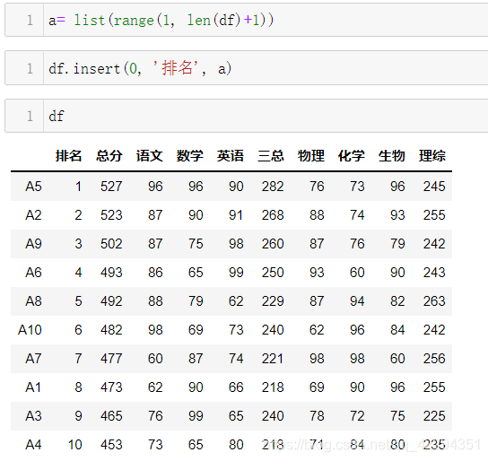Click the 理综 column header
488x461 pixels.
[x=432, y=155]
